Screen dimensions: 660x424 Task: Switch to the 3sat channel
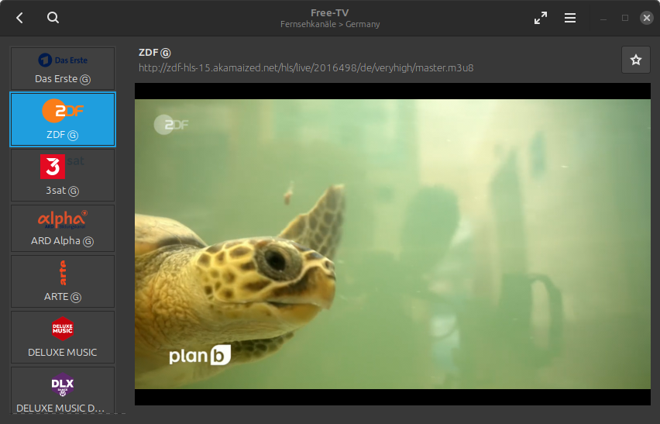click(63, 175)
